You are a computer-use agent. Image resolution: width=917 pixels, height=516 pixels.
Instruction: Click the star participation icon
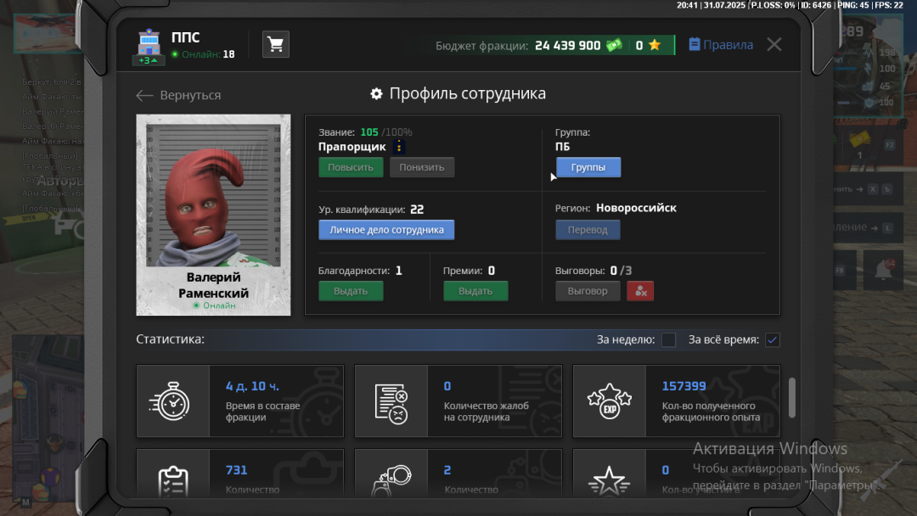[610, 482]
